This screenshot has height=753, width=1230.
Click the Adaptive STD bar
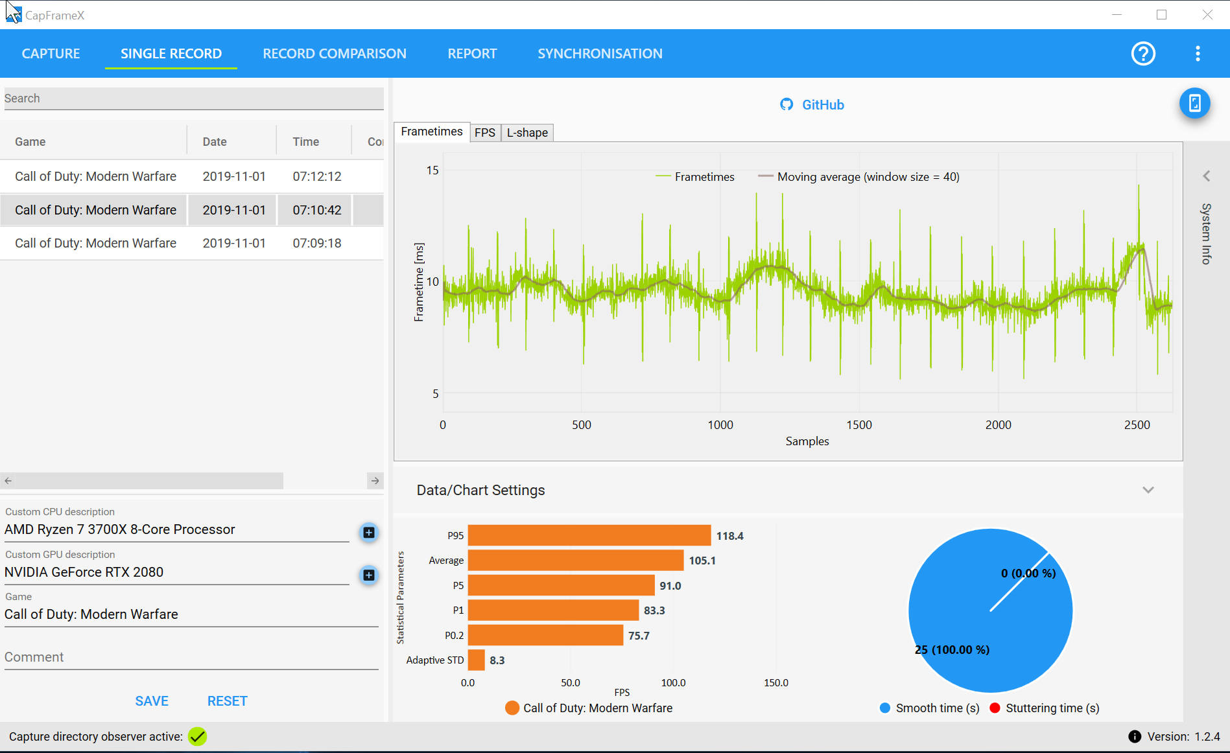click(x=477, y=660)
